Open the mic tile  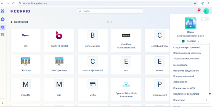(x=59, y=89)
